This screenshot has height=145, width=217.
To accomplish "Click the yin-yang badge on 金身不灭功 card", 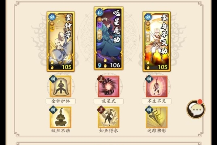I will click(x=148, y=17).
